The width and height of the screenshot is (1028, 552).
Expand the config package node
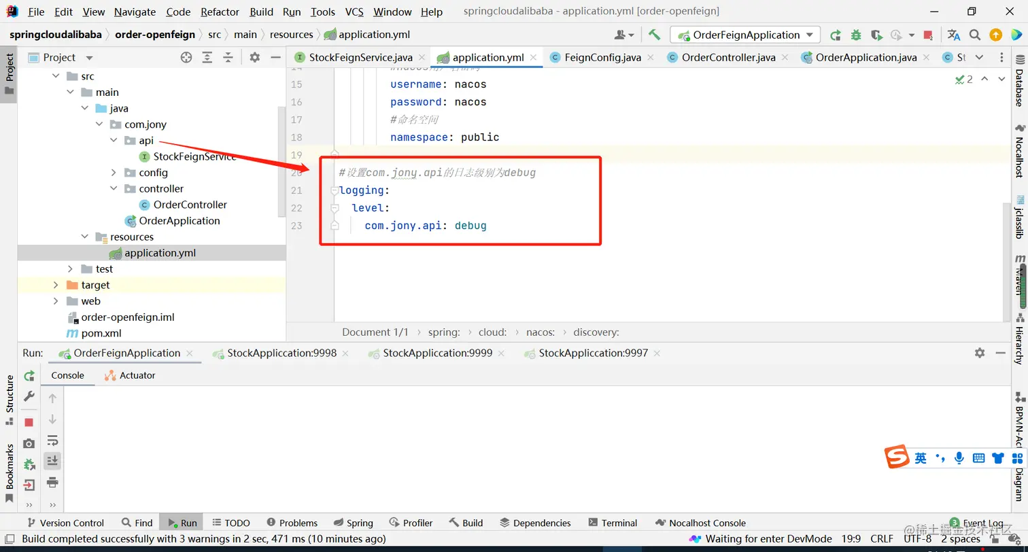[114, 173]
